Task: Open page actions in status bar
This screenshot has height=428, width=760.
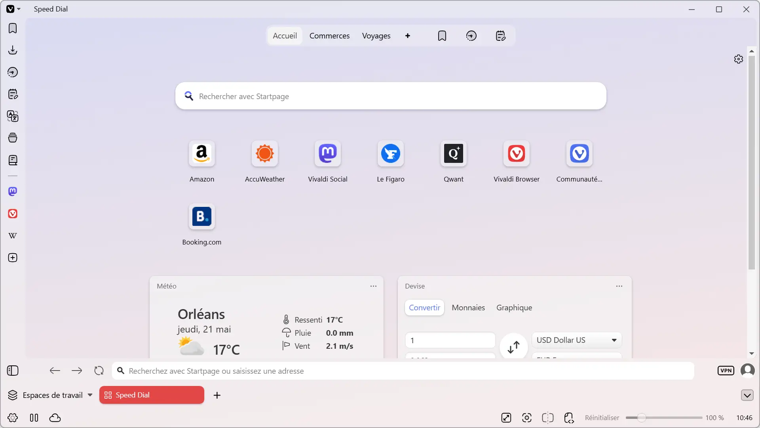Action: pyautogui.click(x=569, y=418)
